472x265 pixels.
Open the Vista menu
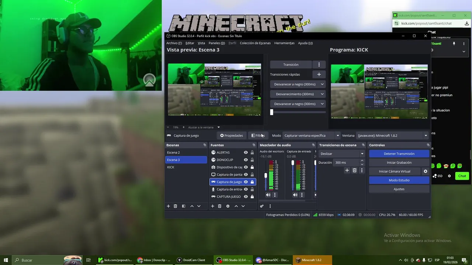(201, 43)
